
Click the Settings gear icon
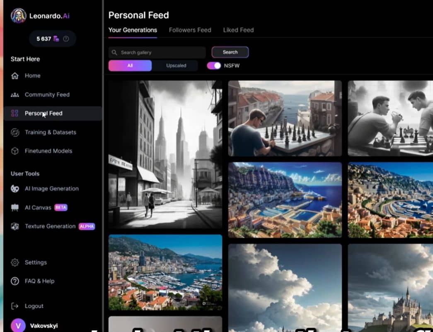coord(15,262)
